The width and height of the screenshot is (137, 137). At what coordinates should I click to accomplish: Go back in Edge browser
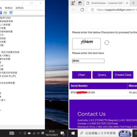pos(74,10)
